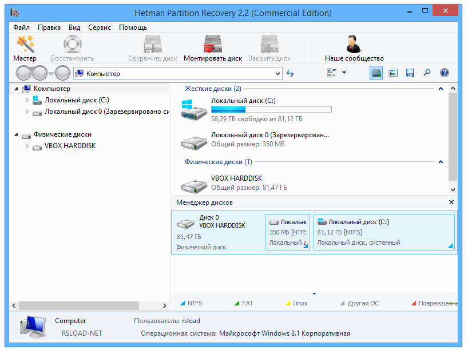Open the Помощь menu
468x358 pixels.
point(133,27)
